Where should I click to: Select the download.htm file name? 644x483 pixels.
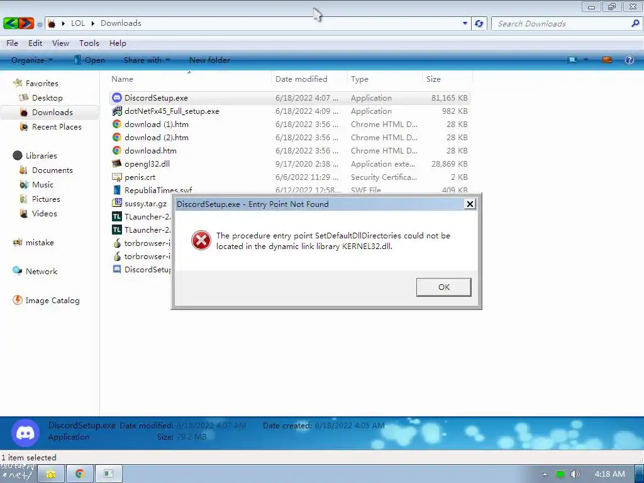(150, 151)
